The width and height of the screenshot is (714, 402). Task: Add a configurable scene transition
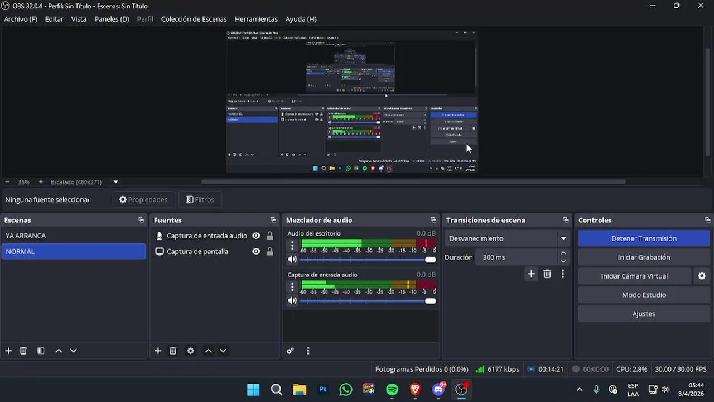(x=531, y=274)
